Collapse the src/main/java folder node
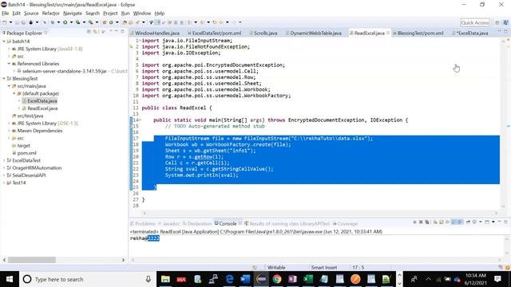 (9, 86)
